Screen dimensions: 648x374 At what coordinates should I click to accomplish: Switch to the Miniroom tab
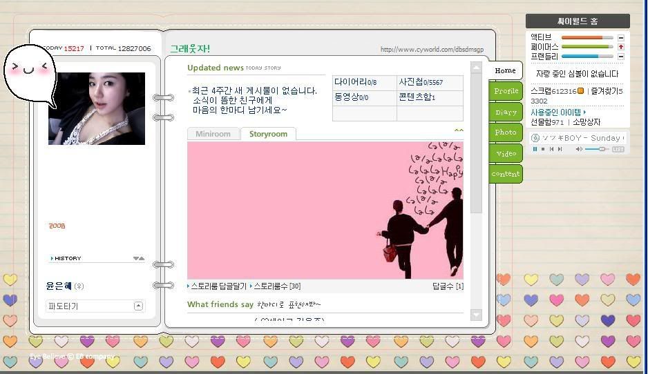(x=213, y=134)
